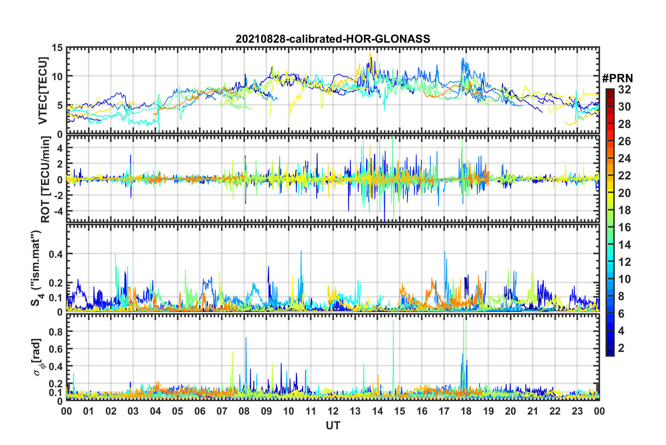Select the 5 tick on the VTEC axis
This screenshot has width=666, height=445.
(x=60, y=106)
